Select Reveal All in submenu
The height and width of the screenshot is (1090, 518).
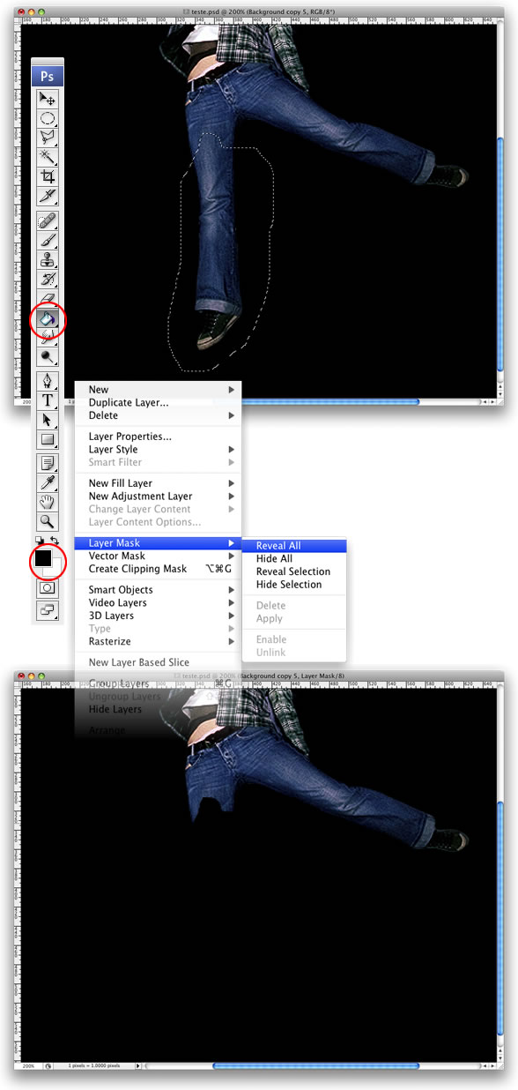click(x=294, y=546)
